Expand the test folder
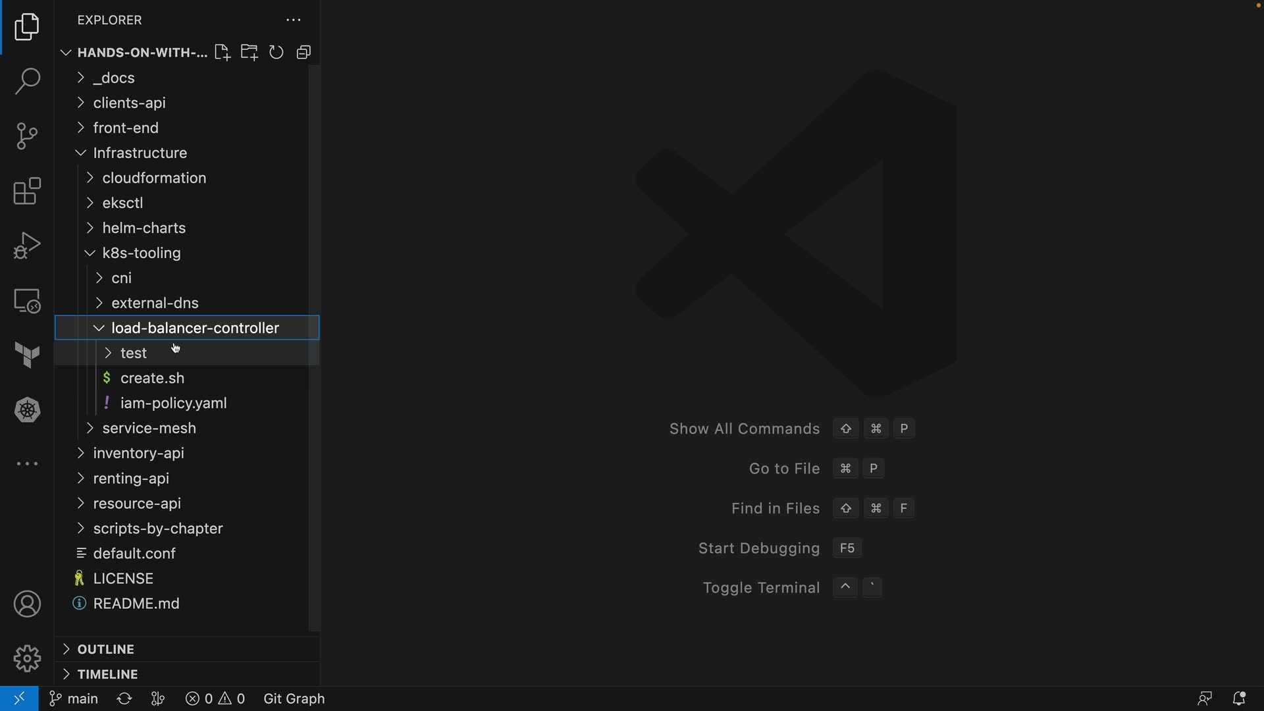Screen dimensions: 1264x711 pyautogui.click(x=134, y=354)
